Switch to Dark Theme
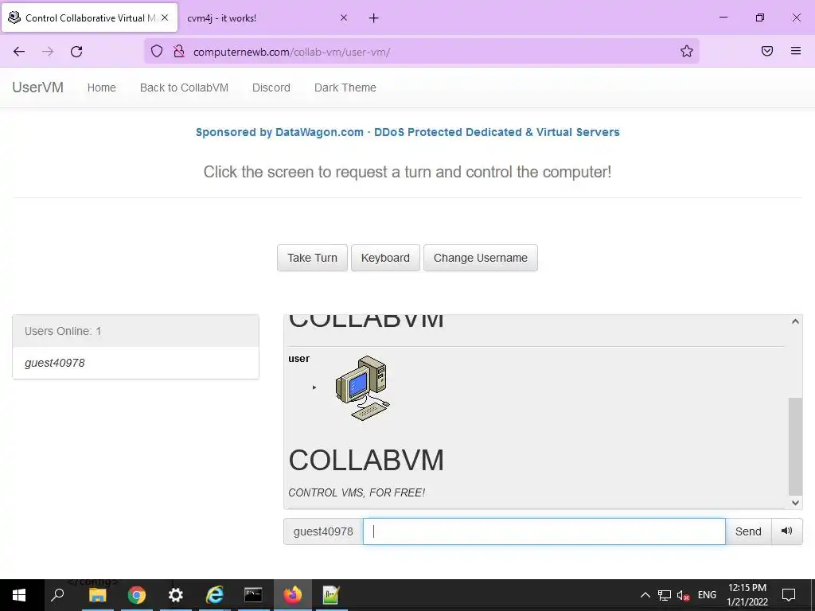815x611 pixels. click(345, 88)
